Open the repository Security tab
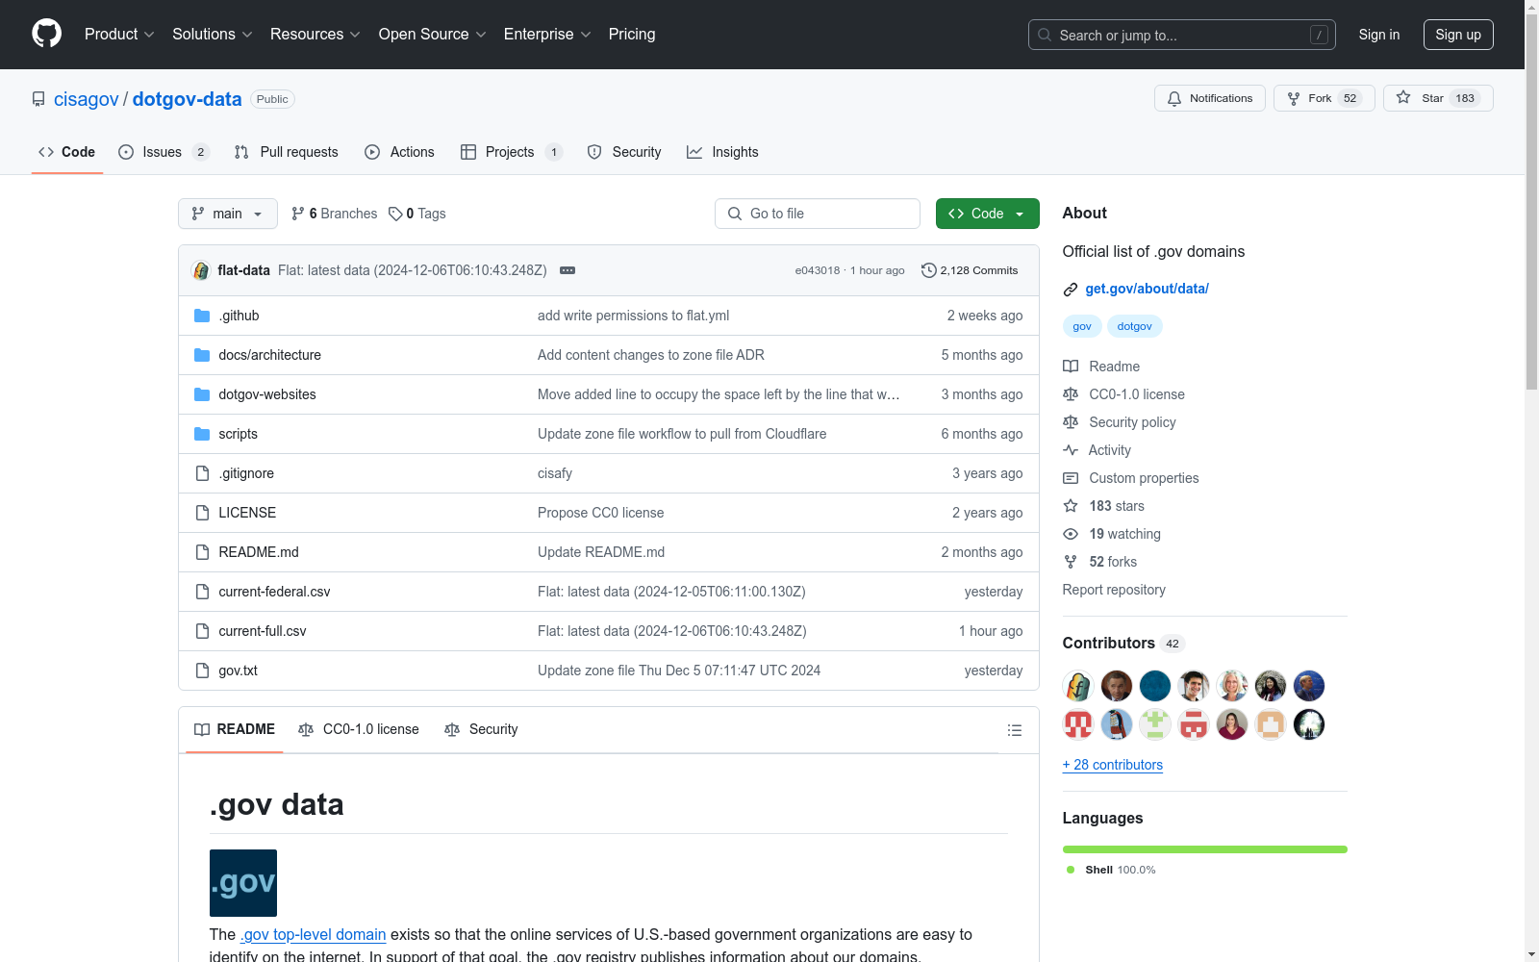This screenshot has width=1539, height=962. 624,152
